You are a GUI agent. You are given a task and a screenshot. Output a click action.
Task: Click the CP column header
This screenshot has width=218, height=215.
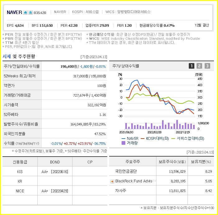pyautogui.click(x=90, y=162)
